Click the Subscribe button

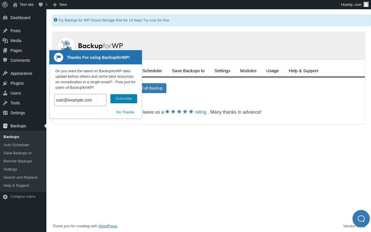tap(124, 99)
